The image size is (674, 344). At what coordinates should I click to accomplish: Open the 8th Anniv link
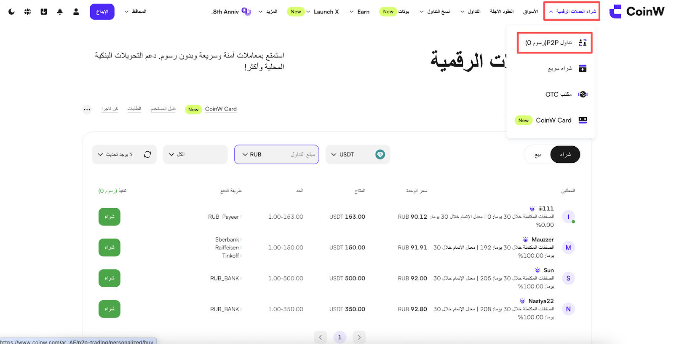225,12
